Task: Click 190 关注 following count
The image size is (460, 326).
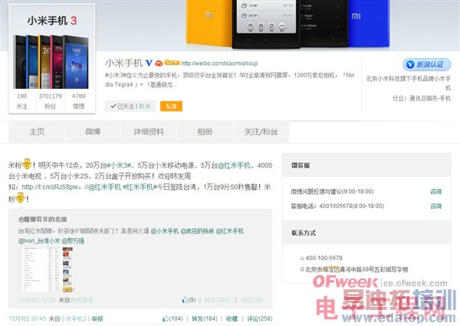Action: (x=22, y=101)
